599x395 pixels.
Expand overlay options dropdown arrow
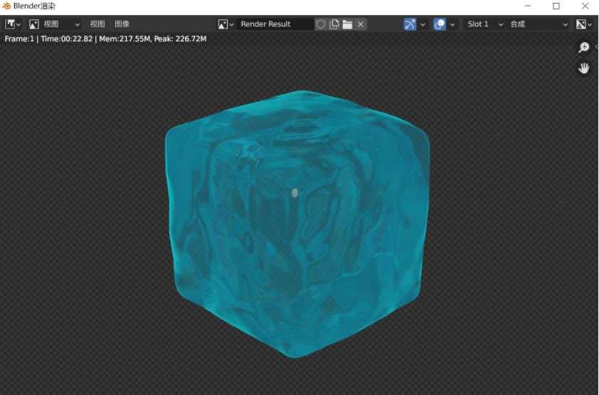pos(452,24)
